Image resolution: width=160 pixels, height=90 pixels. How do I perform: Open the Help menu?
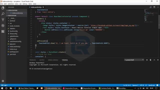point(34,4)
